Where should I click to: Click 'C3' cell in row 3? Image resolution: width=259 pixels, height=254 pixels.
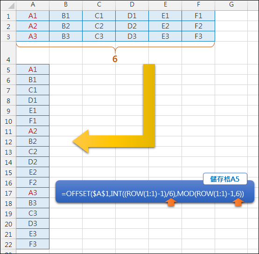99,36
